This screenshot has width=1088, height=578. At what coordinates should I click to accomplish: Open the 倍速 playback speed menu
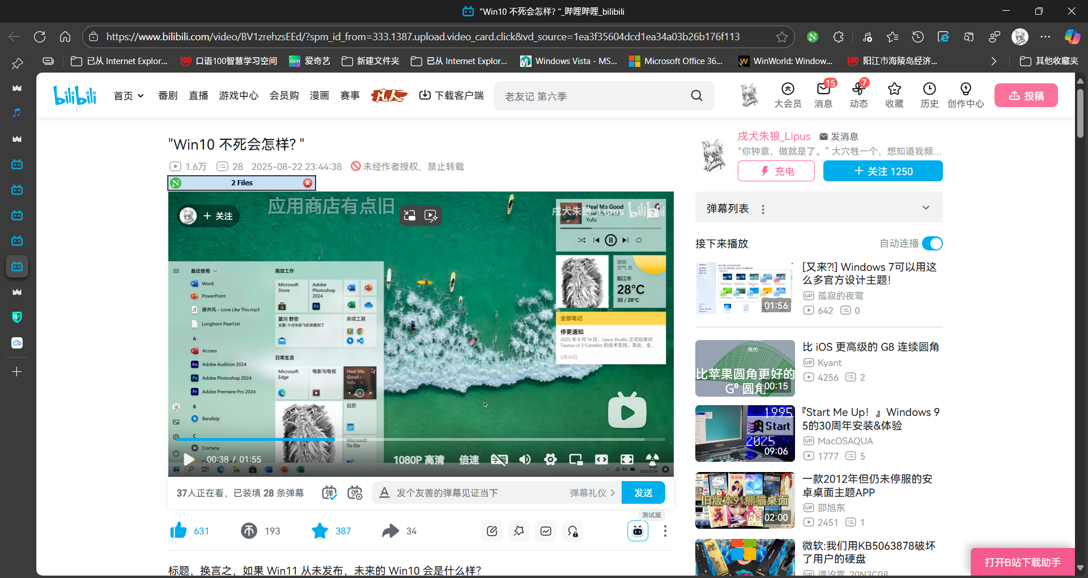(469, 460)
